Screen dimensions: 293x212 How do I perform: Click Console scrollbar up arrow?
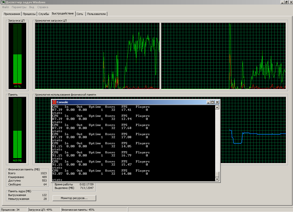point(217,107)
